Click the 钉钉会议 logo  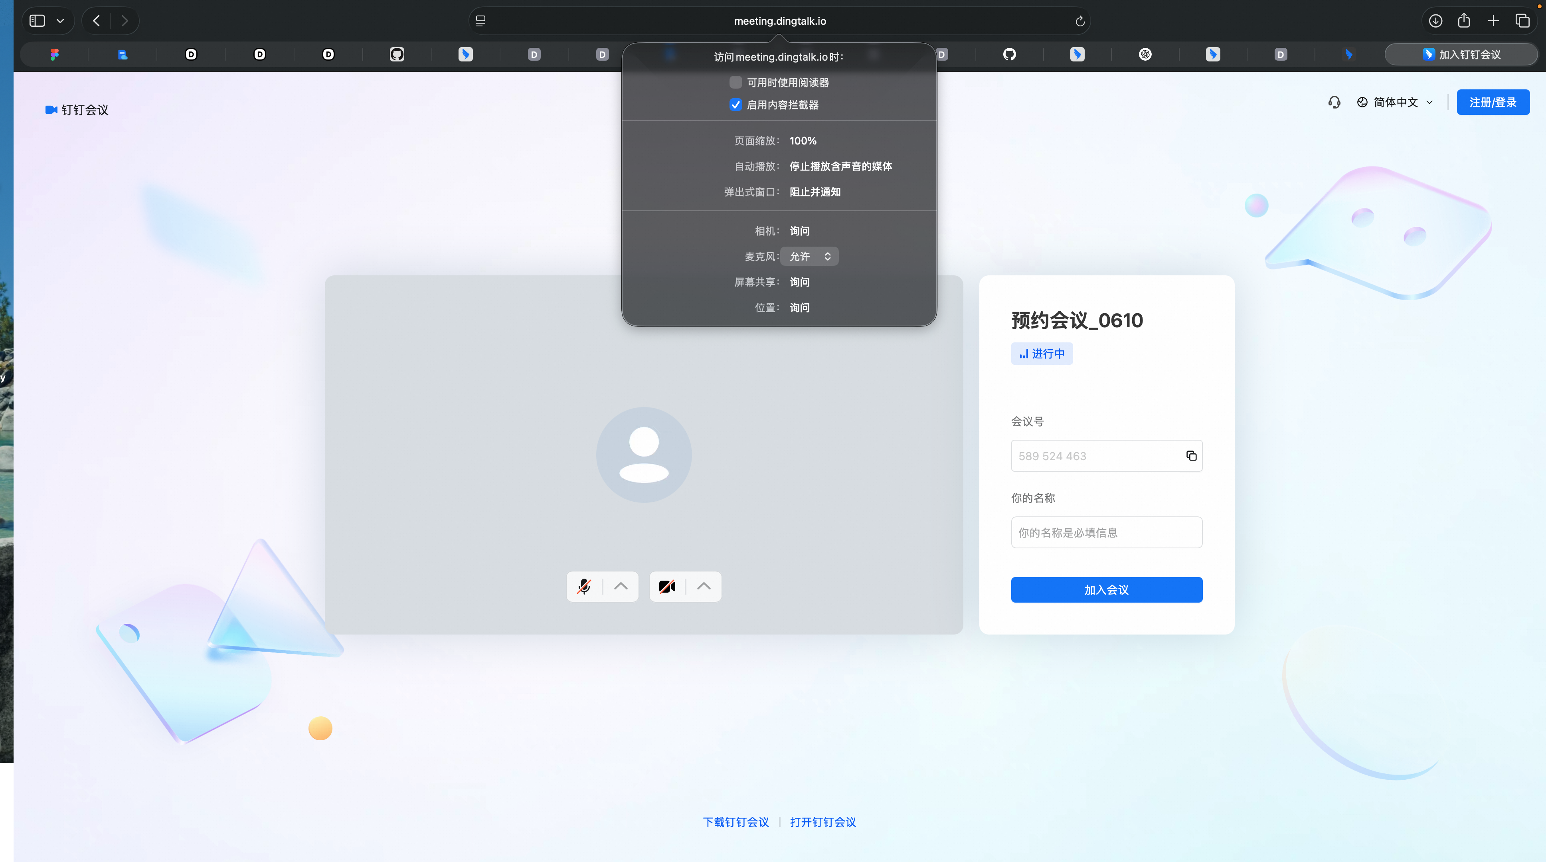tap(77, 110)
